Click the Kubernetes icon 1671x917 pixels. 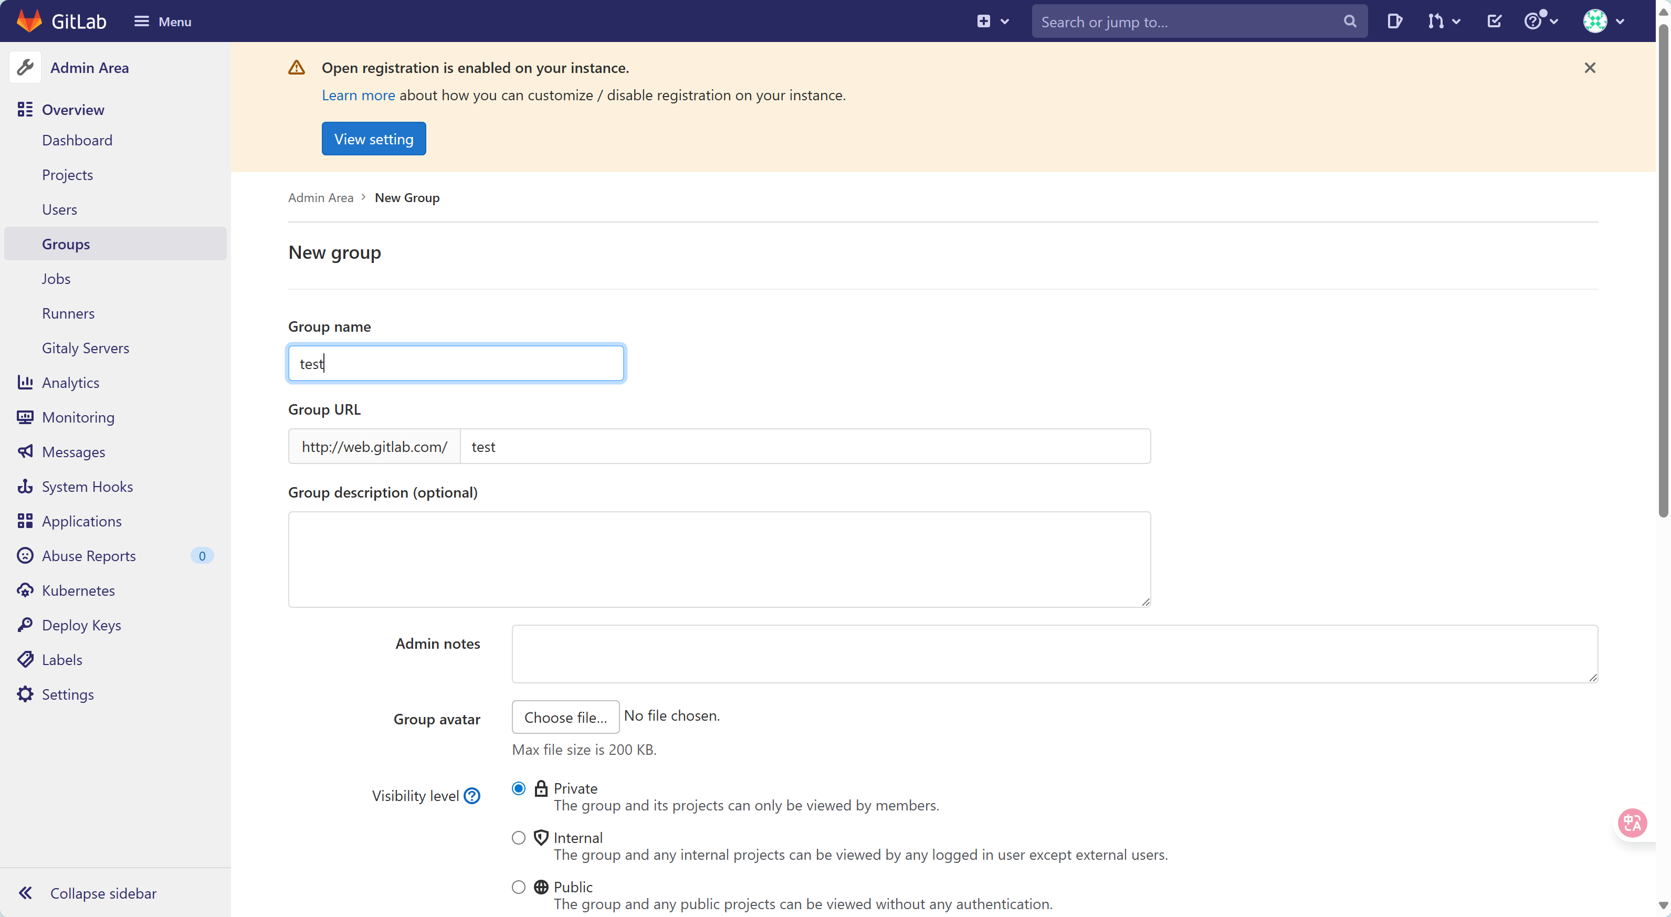(x=25, y=590)
